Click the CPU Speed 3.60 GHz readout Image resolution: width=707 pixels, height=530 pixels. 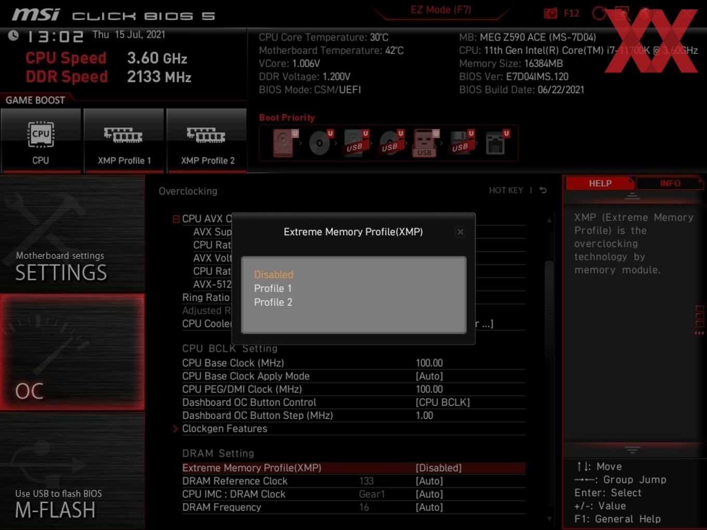[106, 58]
